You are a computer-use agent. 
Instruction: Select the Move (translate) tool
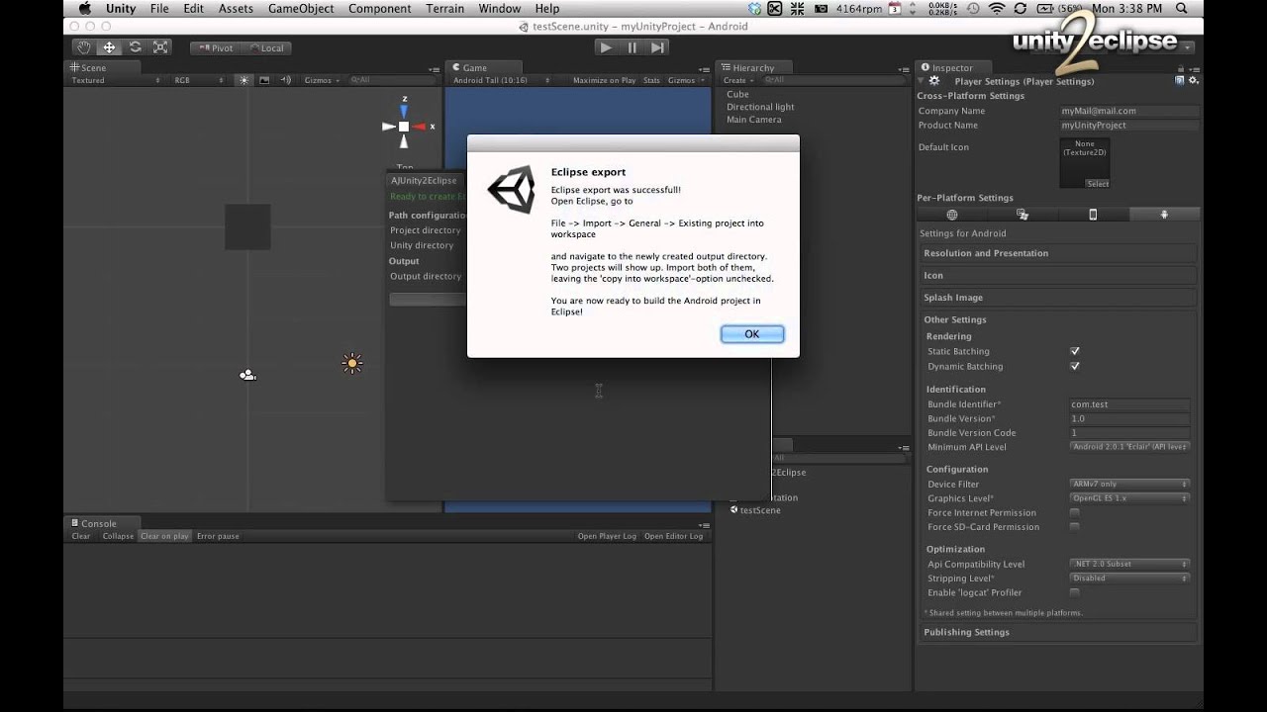click(109, 47)
